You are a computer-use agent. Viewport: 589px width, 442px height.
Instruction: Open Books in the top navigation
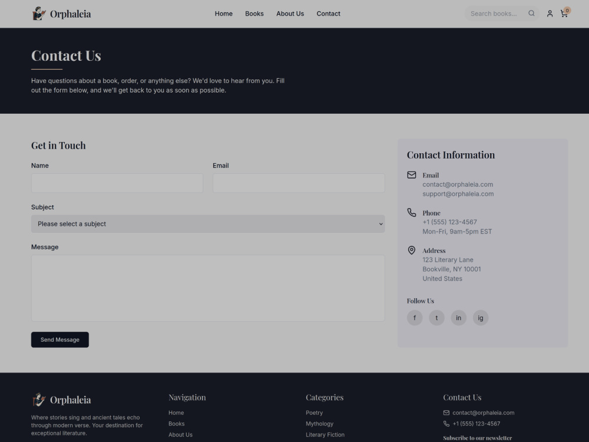tap(254, 14)
